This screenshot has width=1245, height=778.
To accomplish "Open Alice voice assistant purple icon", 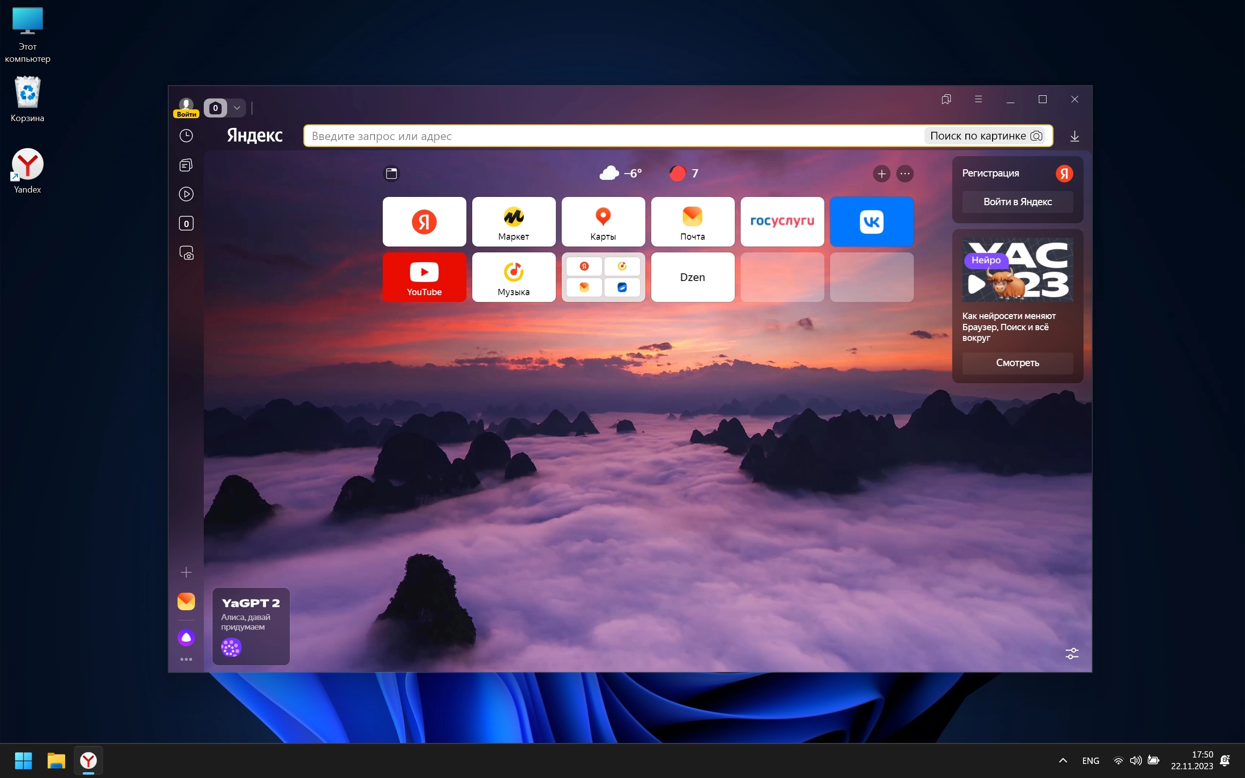I will click(x=186, y=637).
